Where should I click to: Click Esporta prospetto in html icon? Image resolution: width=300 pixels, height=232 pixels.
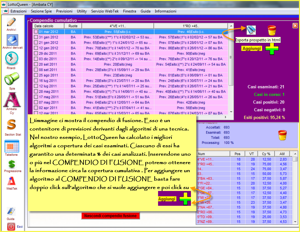pyautogui.click(x=251, y=30)
